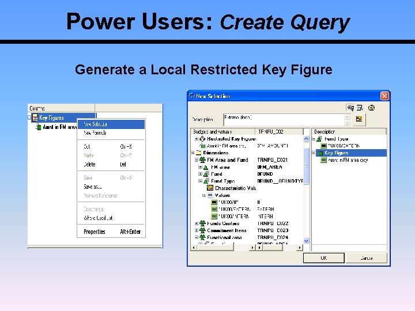Screen dimensions: 415x311
Task: Expand the FM area characteristic
Action: 201,167
